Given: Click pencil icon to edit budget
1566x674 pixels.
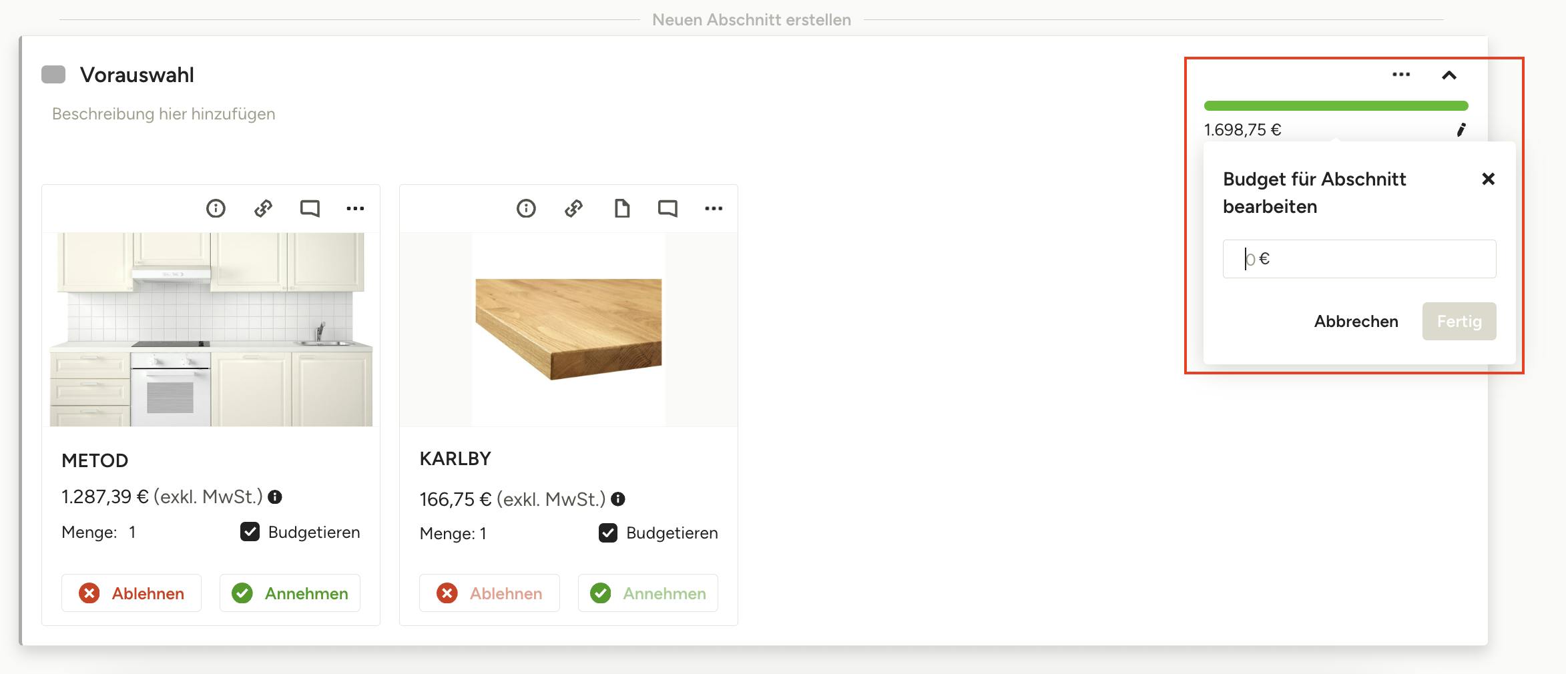Looking at the screenshot, I should pos(1461,130).
